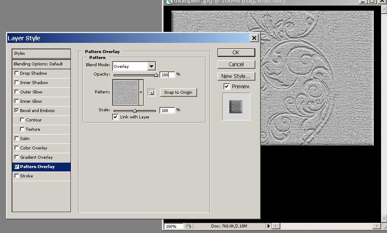Expand the pattern picker arrow
This screenshot has height=233, width=387.
(141, 92)
